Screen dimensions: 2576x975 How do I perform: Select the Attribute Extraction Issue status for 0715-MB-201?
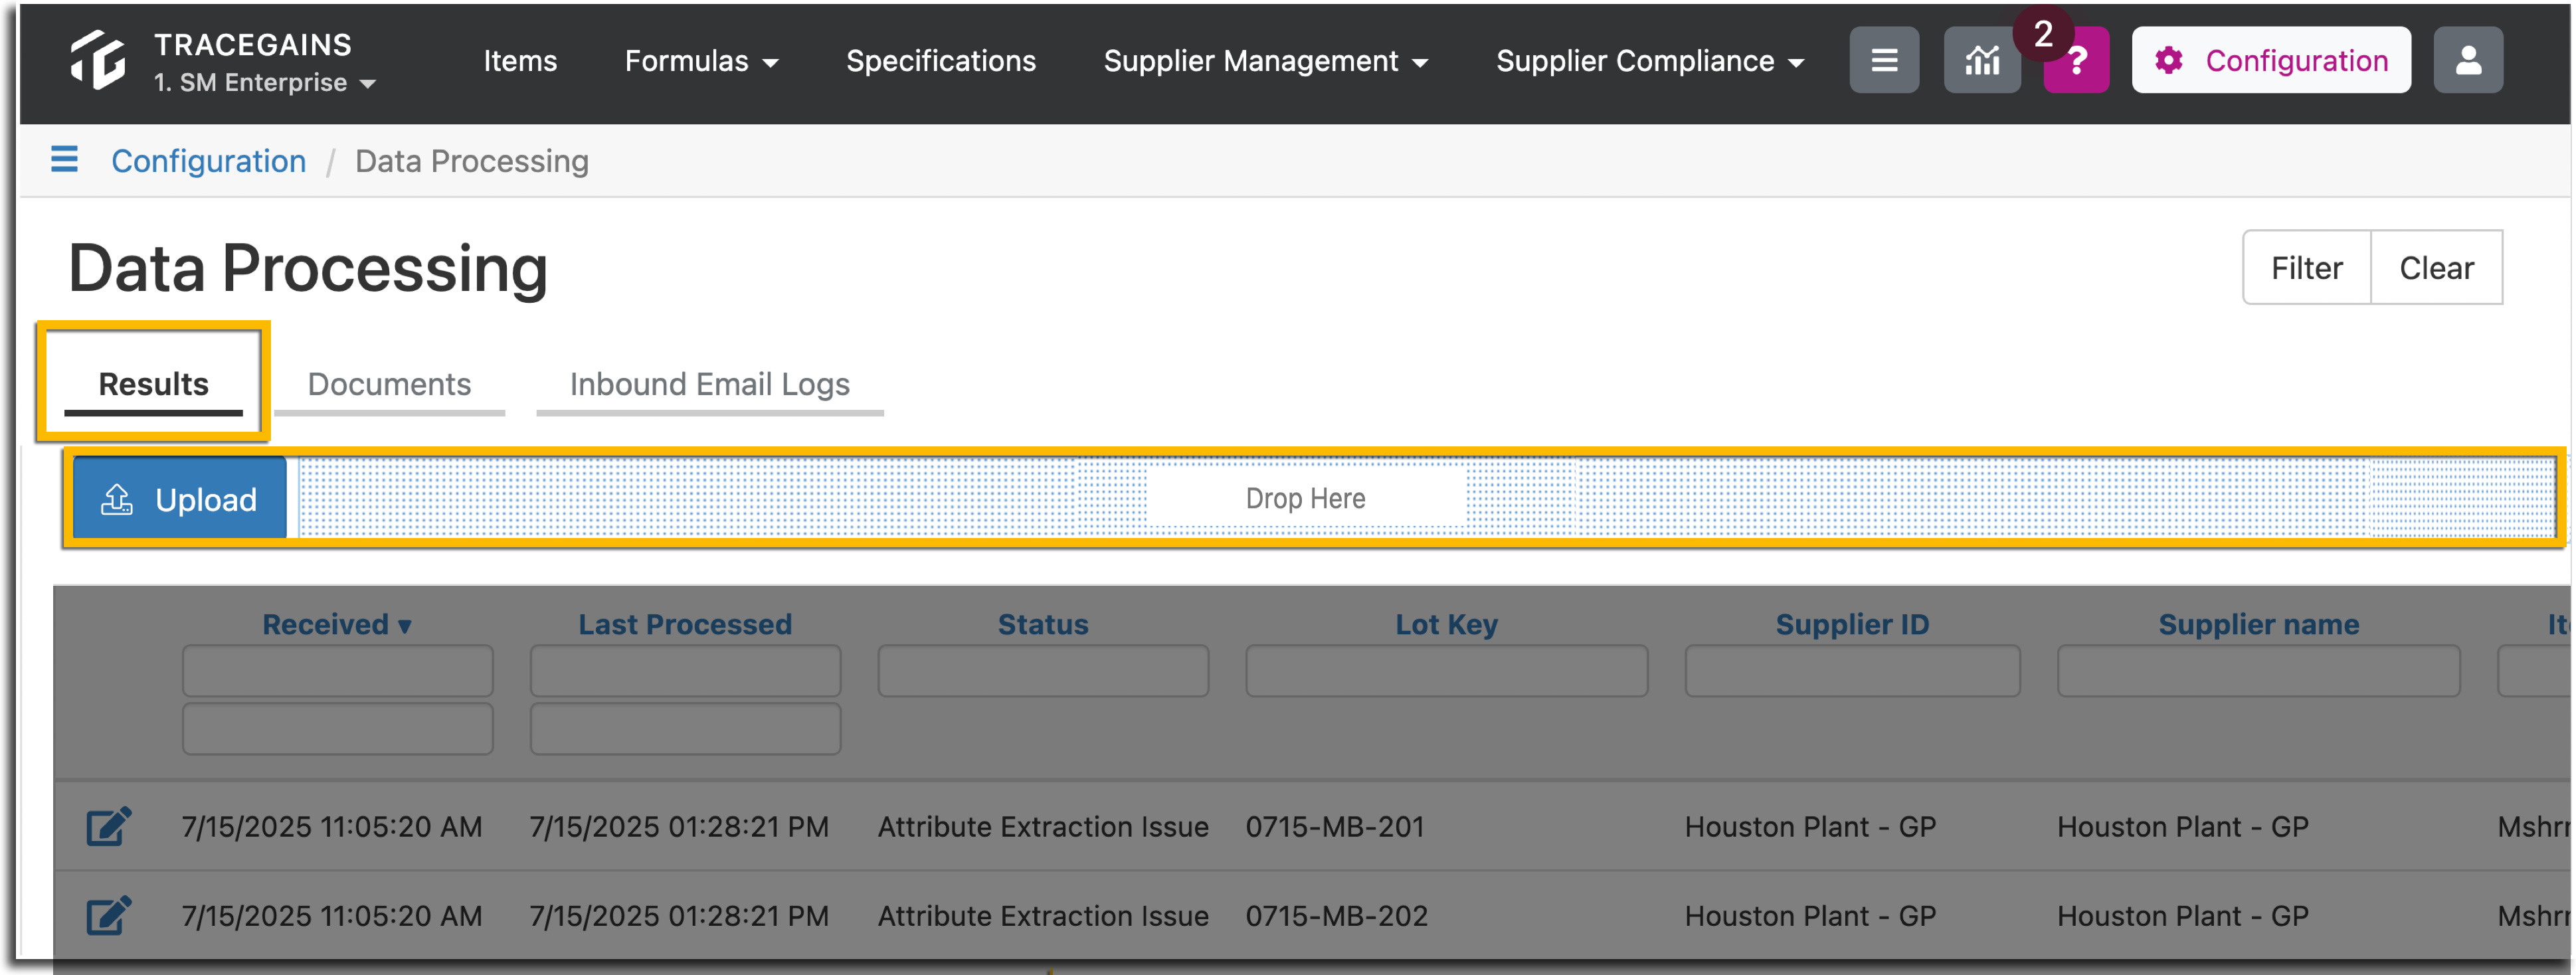pyautogui.click(x=1043, y=827)
